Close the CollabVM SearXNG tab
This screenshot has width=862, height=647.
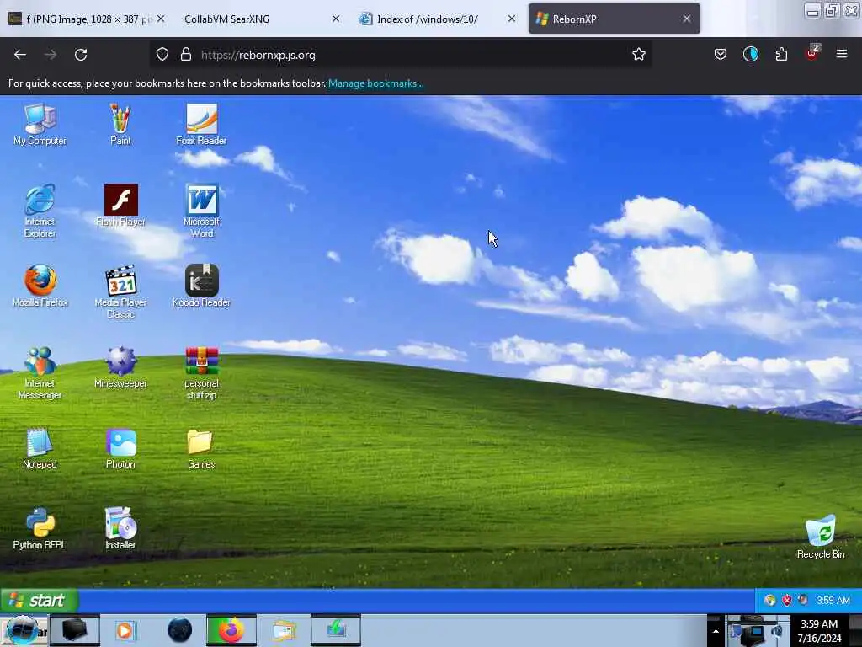coord(336,19)
